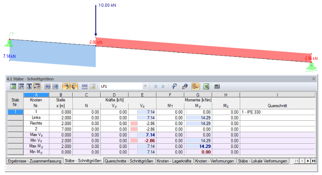The image size is (322, 175).
Task: Select column header A
Action: (x=36, y=95)
